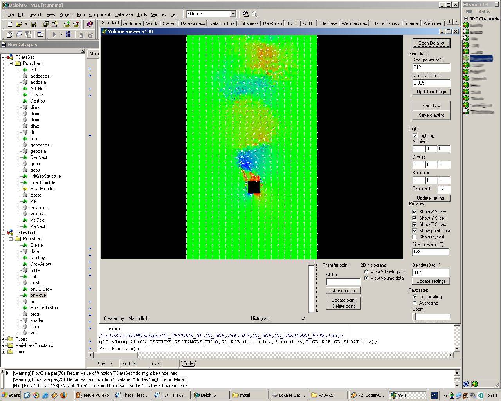Click the Save Desktop icon beside <None>
Viewport: 501px width, 401px height.
click(x=245, y=14)
